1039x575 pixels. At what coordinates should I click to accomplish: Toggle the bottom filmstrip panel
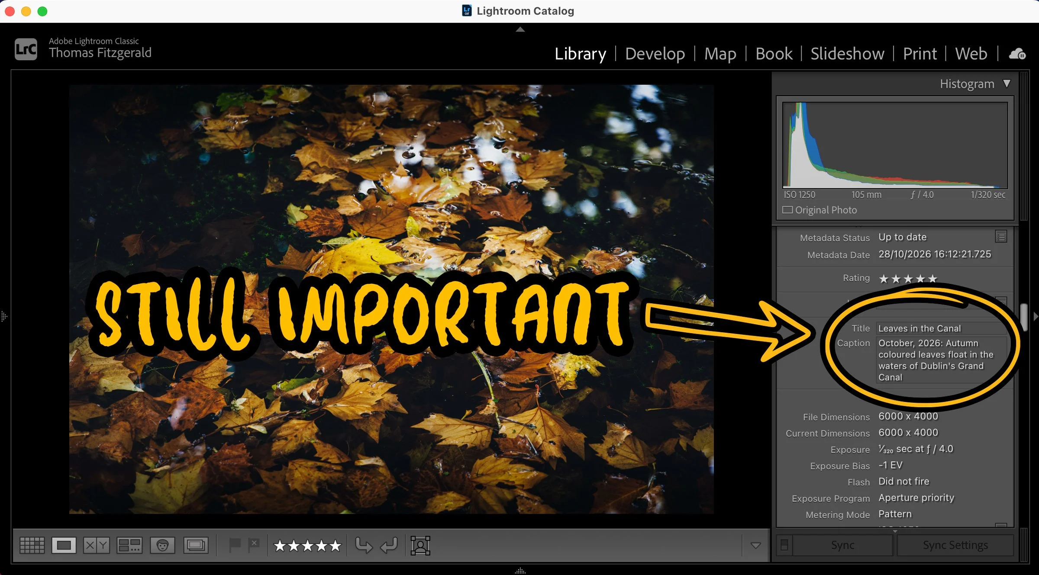click(520, 571)
